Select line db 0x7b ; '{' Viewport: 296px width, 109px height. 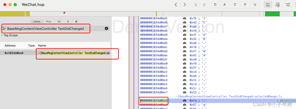pos(194,19)
